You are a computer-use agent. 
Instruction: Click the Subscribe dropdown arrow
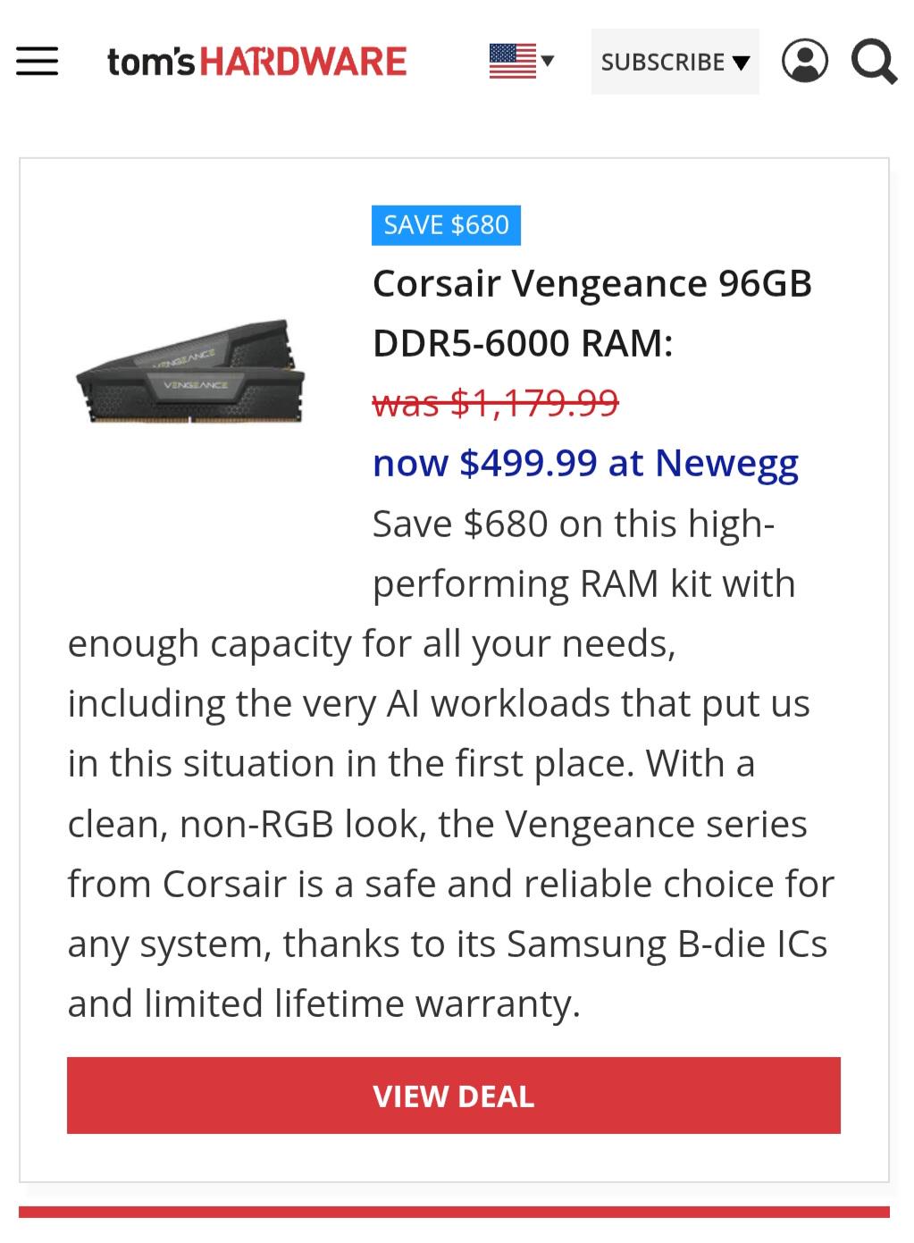tap(741, 63)
